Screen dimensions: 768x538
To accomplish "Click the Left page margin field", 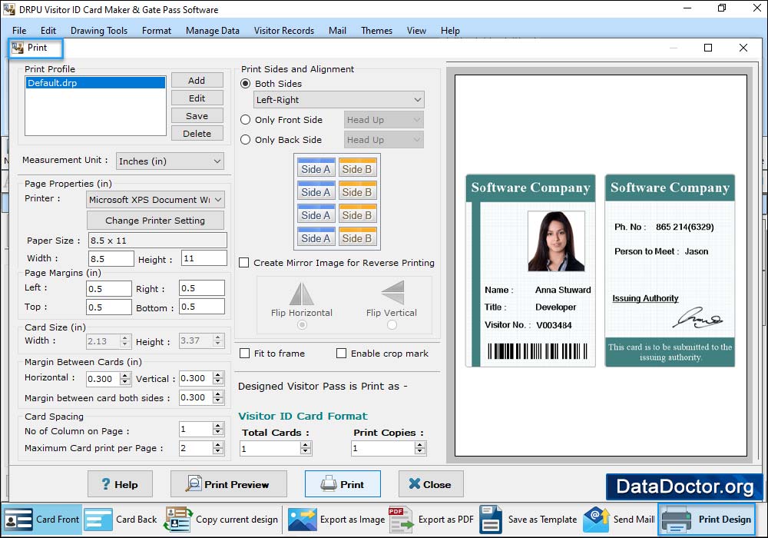I will 109,289.
